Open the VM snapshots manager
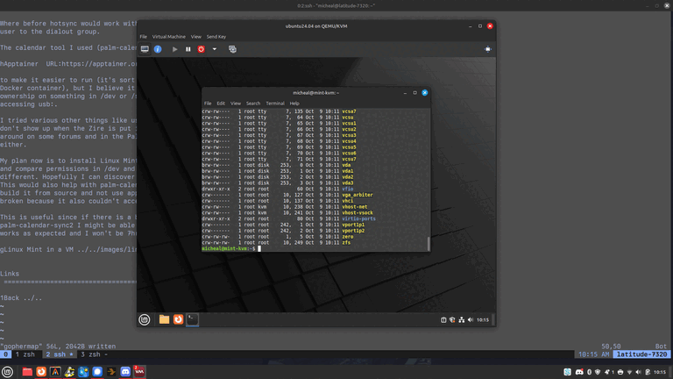Screen dimensions: 673x379 point(232,49)
